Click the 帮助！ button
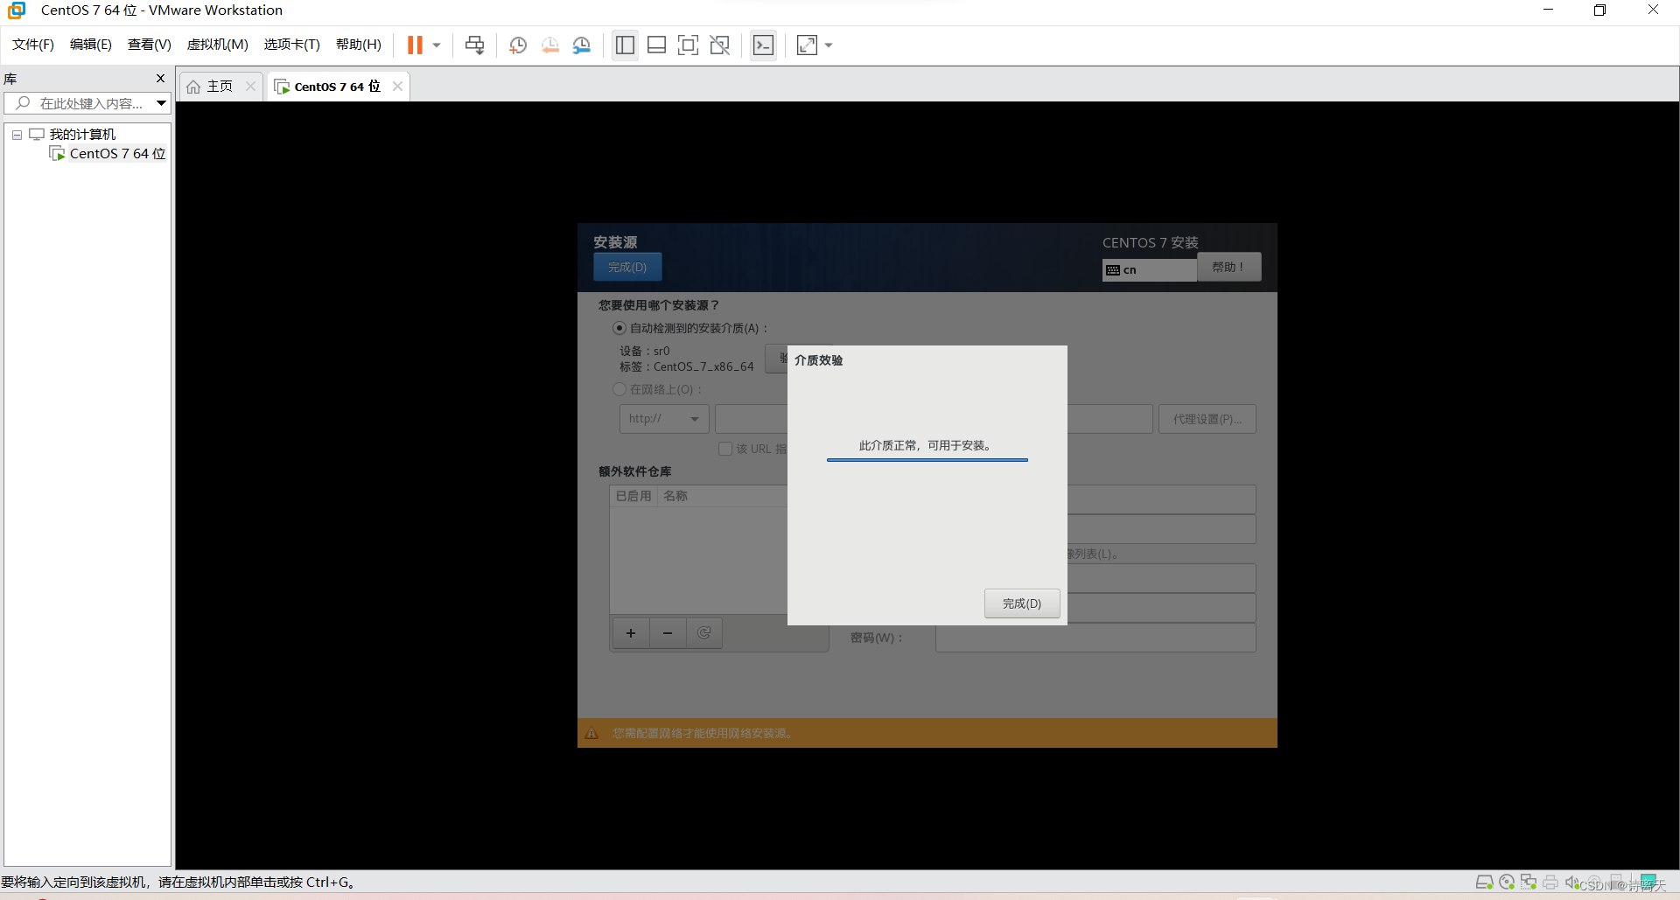The image size is (1680, 900). pyautogui.click(x=1228, y=267)
